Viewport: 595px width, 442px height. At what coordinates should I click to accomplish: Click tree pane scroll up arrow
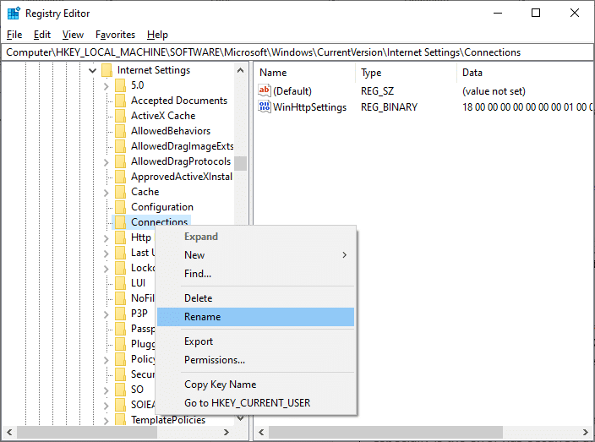[x=240, y=70]
